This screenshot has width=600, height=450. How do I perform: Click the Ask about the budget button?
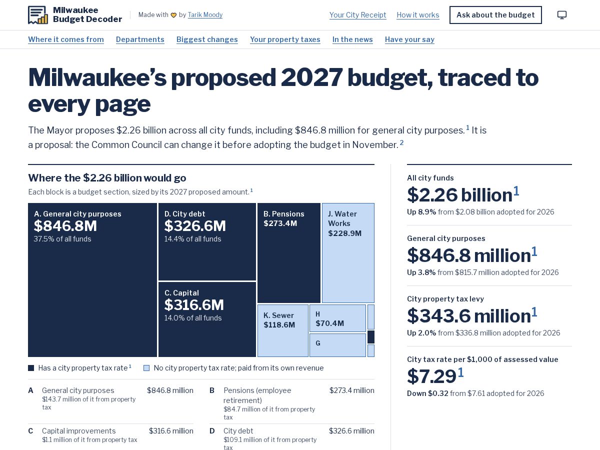[495, 15]
